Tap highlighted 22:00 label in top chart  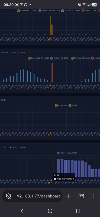point(49,39)
